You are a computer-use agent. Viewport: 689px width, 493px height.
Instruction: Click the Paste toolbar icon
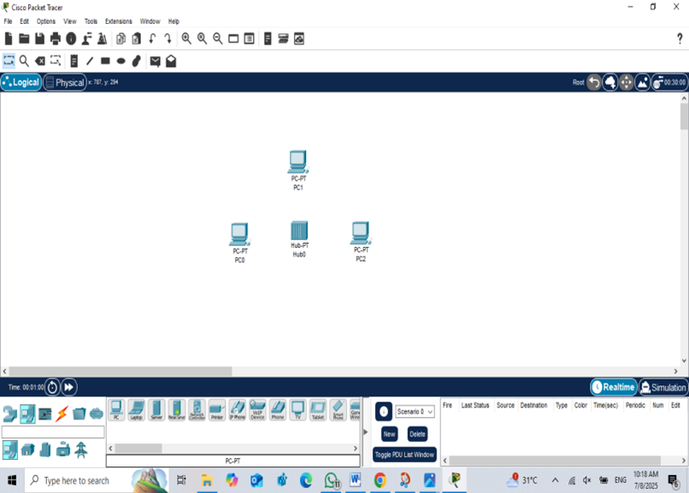coord(137,38)
